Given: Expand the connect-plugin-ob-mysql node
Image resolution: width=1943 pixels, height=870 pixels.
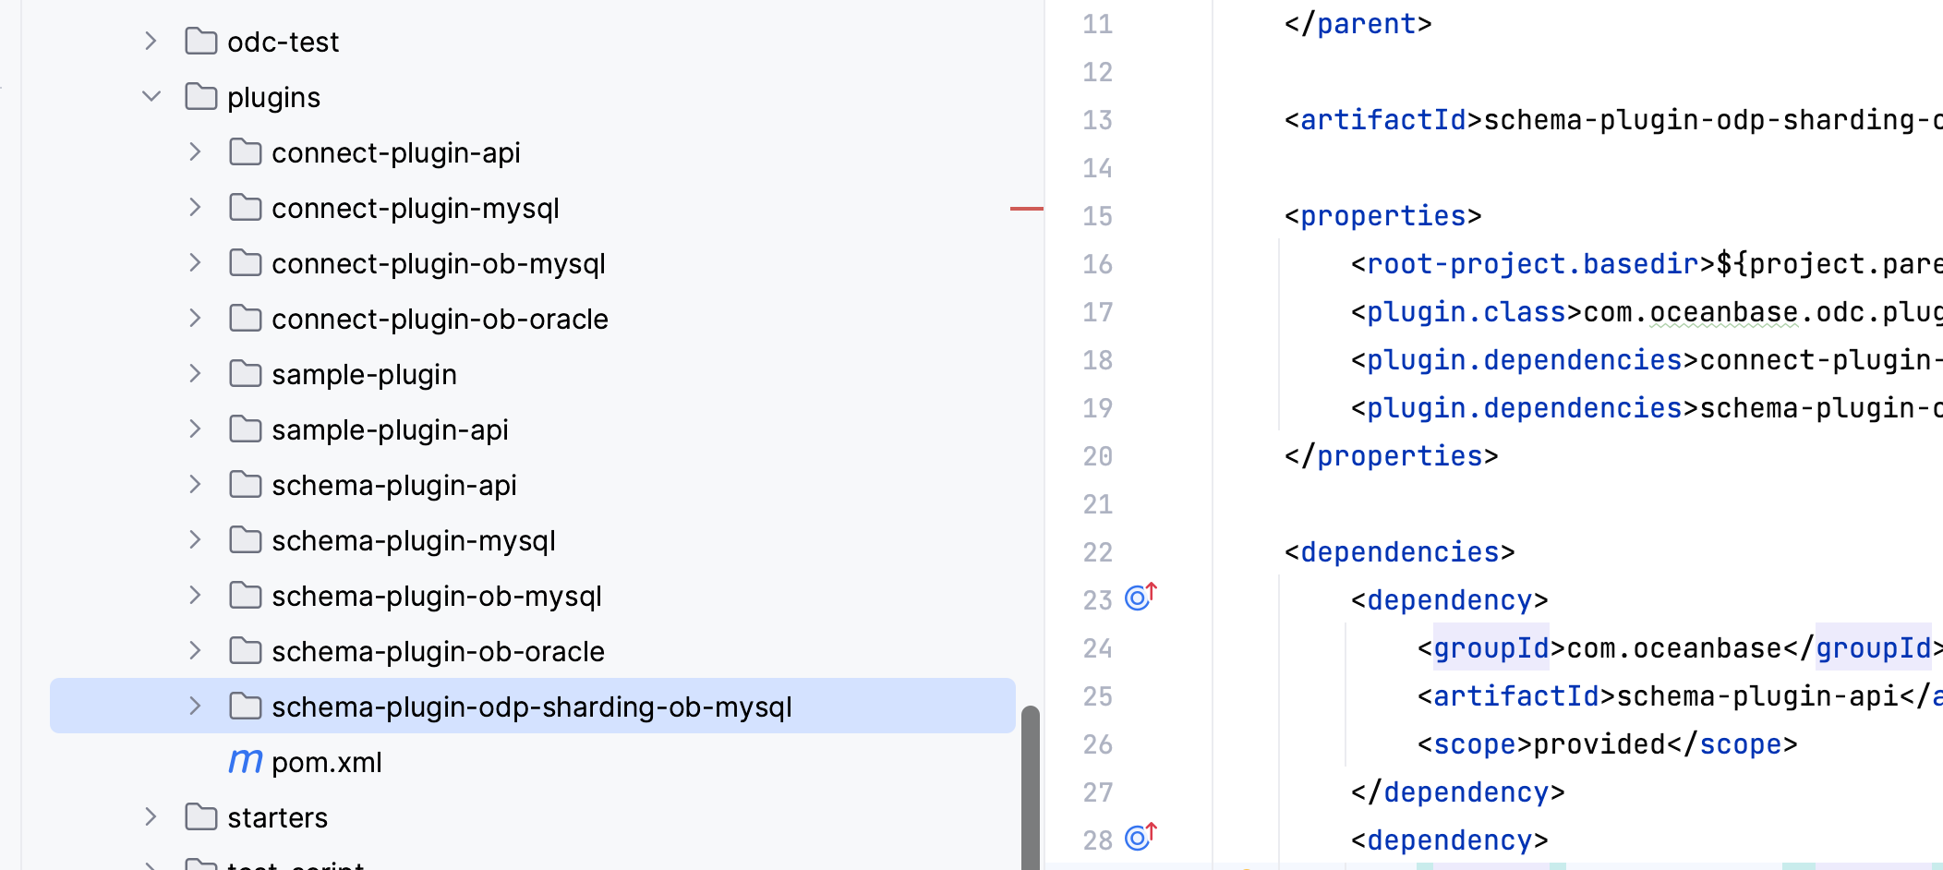Looking at the screenshot, I should coord(195,263).
